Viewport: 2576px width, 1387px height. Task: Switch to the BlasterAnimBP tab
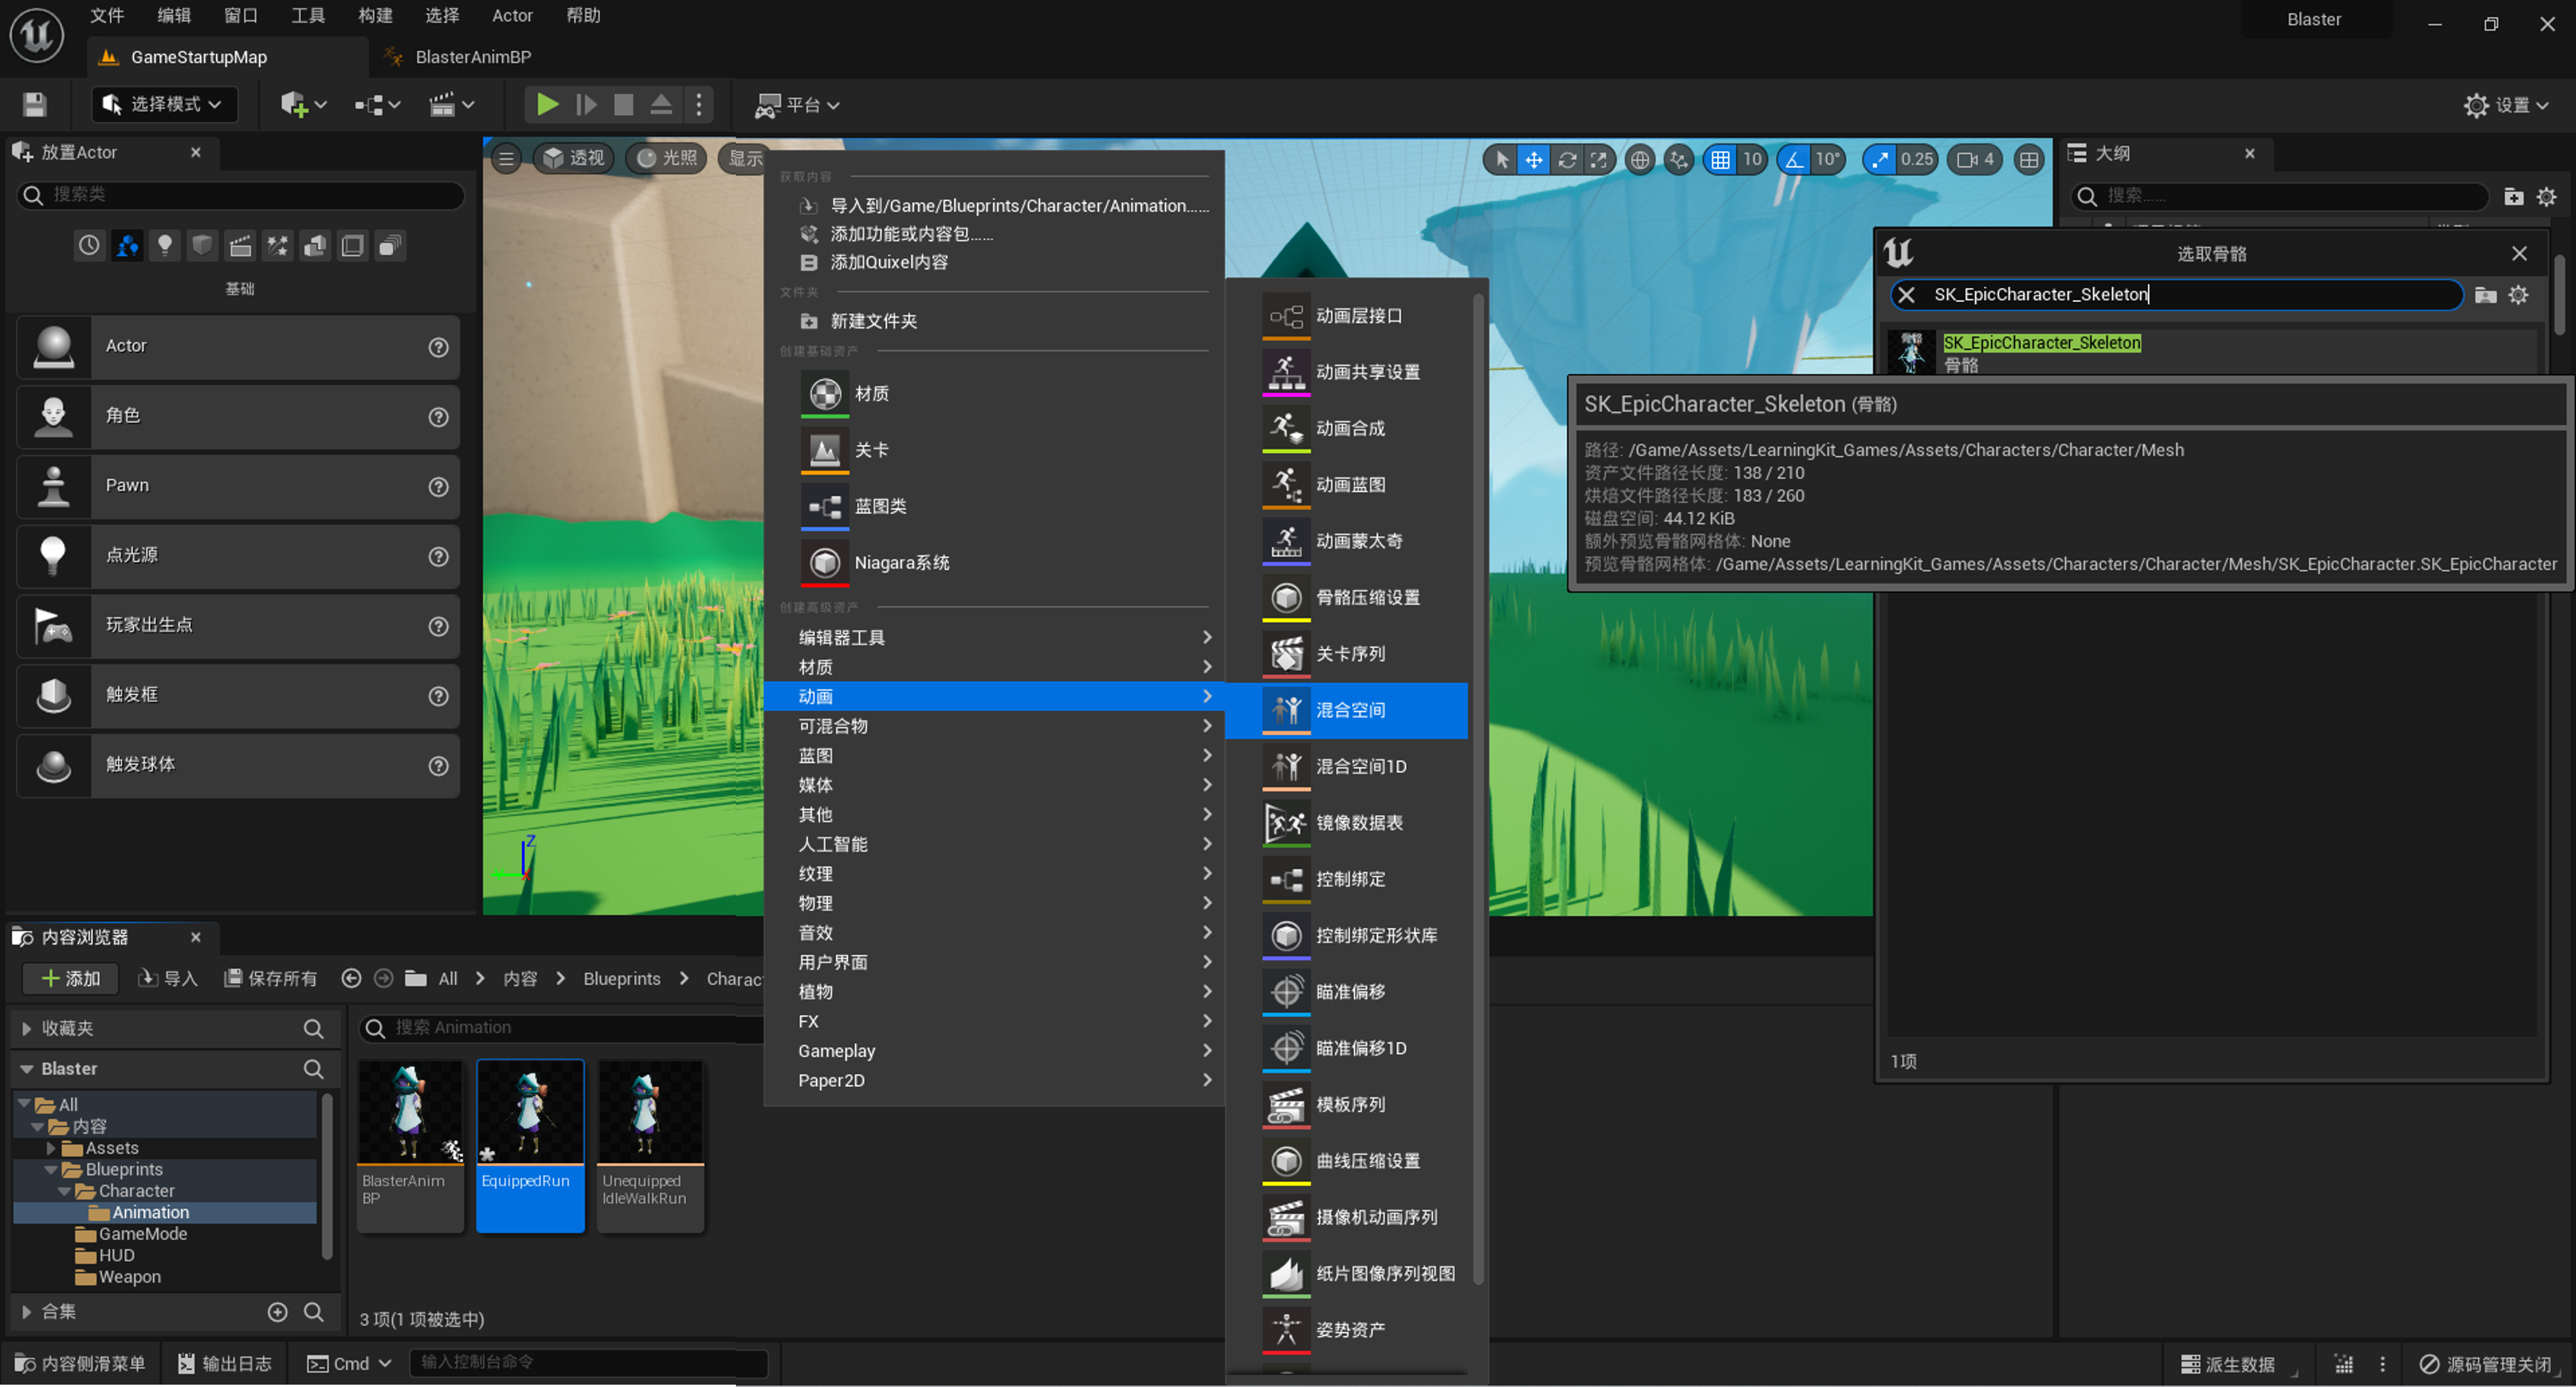point(472,57)
